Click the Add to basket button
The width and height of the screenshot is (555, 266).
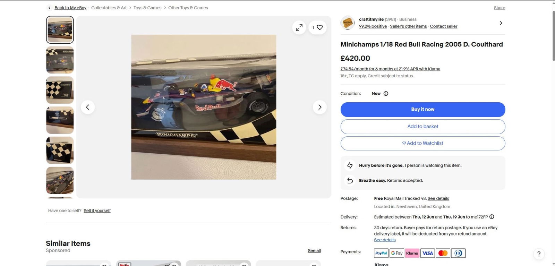pos(422,126)
